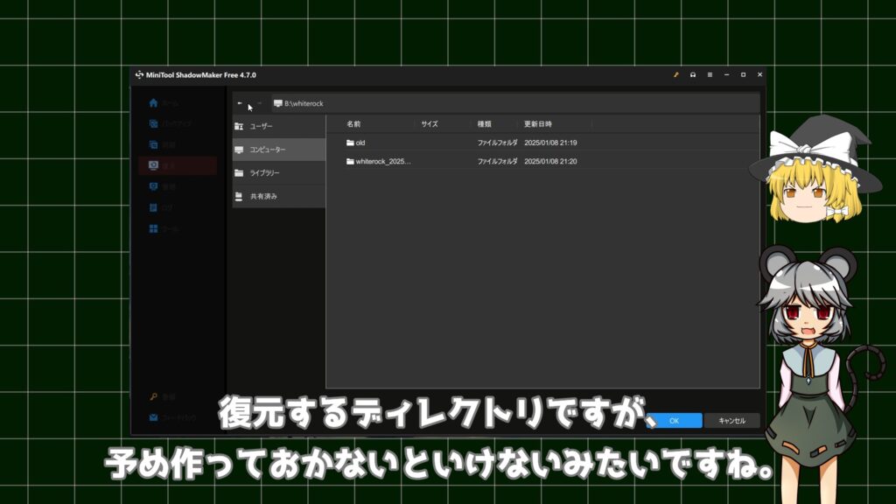896x504 pixels.
Task: Click the MiniTool ShadowMaker logo icon
Action: point(139,75)
